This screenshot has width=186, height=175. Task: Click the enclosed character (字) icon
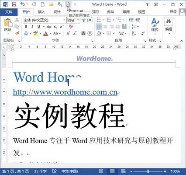(90, 34)
